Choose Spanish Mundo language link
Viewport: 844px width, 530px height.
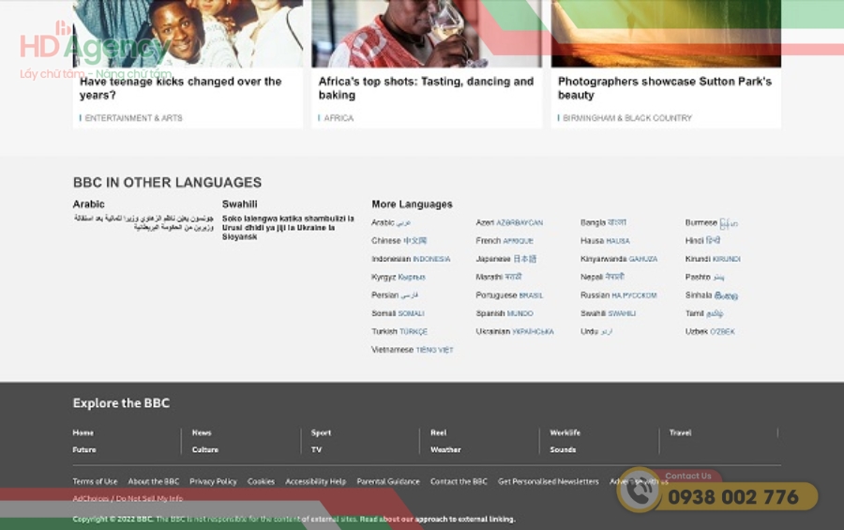click(x=505, y=313)
